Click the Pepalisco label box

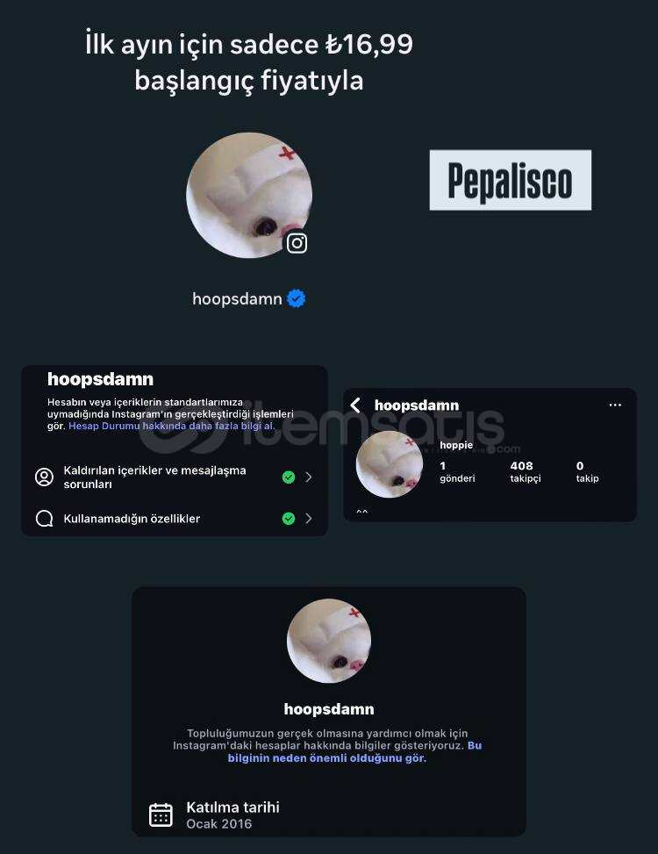pos(510,180)
